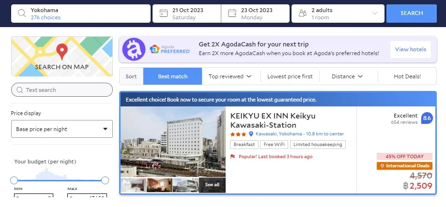
Task: Click the minimum budget slider handle
Action: (x=14, y=180)
